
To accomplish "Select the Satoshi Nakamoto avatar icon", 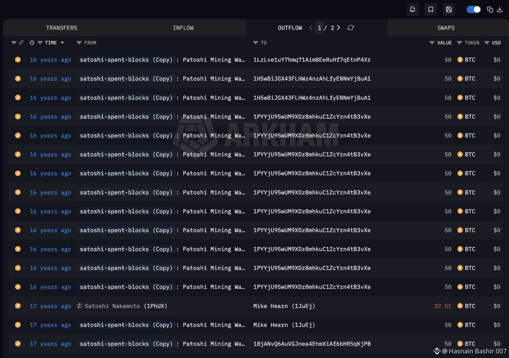I will [80, 306].
